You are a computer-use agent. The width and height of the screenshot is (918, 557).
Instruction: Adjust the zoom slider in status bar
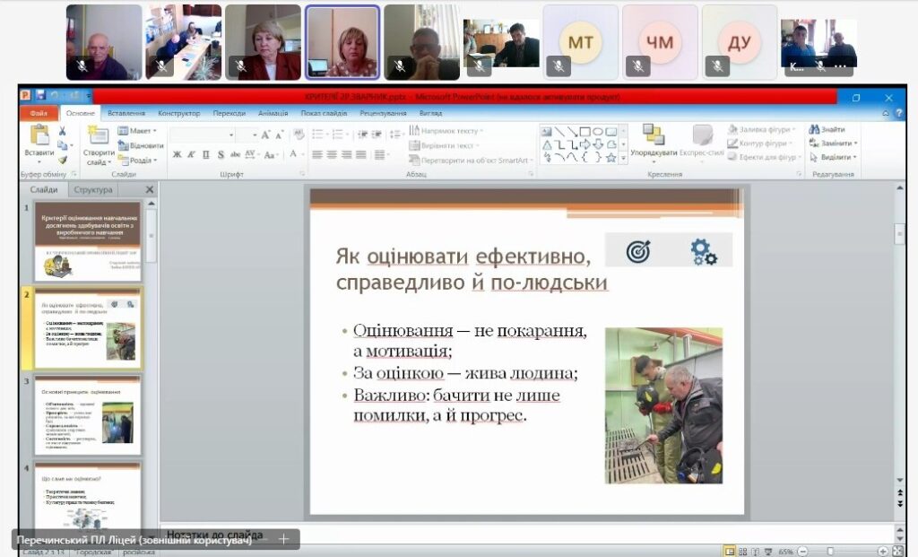831,551
